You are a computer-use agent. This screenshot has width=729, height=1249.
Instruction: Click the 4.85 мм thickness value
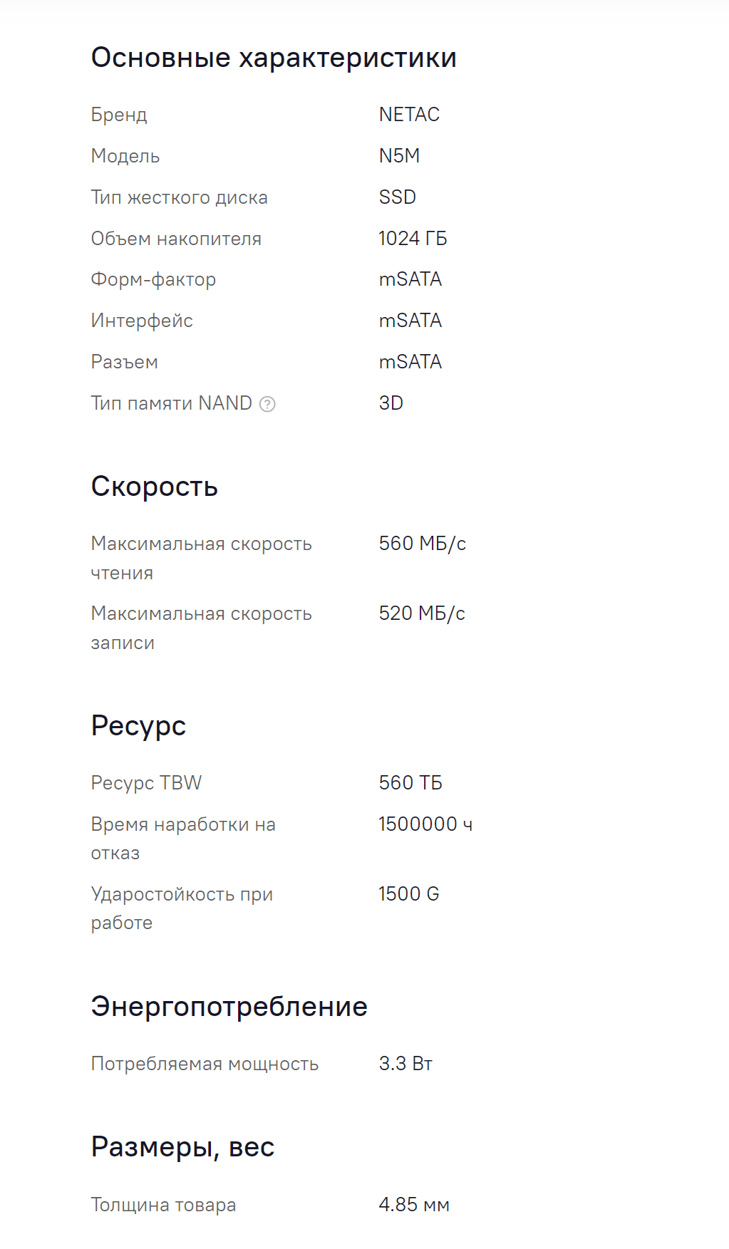click(x=414, y=1205)
